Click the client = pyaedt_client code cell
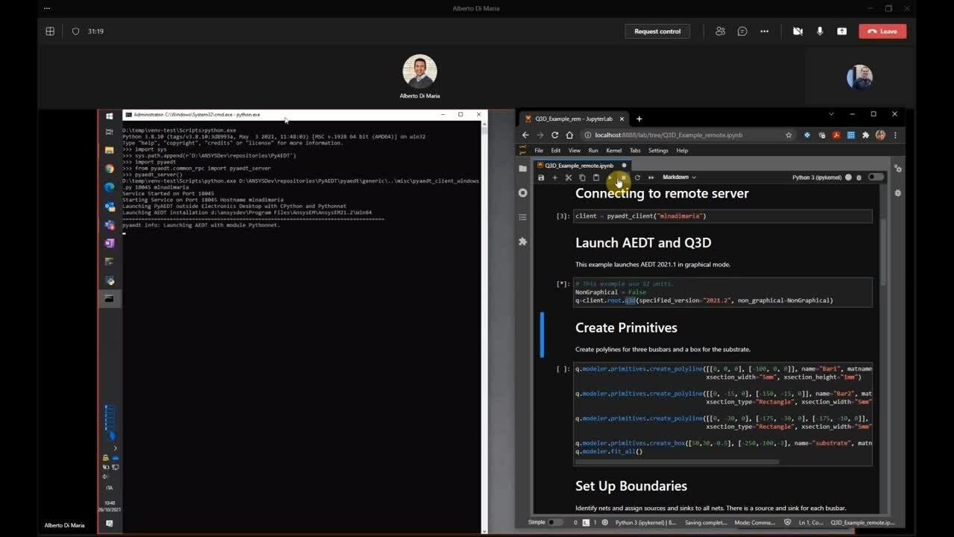 point(722,216)
